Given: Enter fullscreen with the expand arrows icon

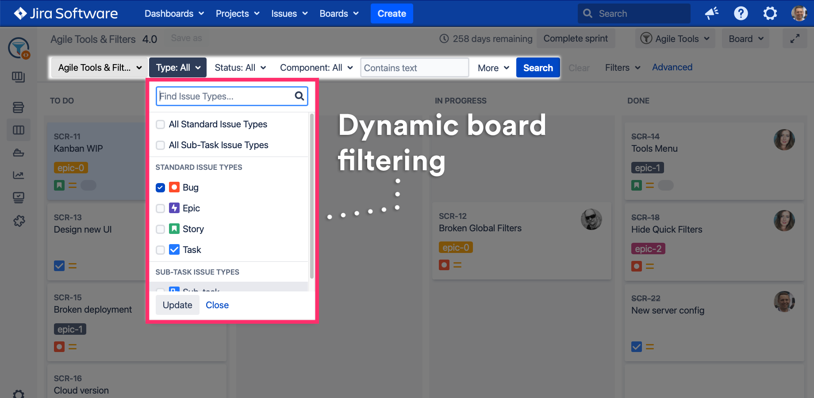Looking at the screenshot, I should pos(795,39).
